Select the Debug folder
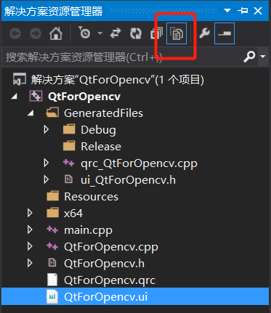 (x=98, y=130)
